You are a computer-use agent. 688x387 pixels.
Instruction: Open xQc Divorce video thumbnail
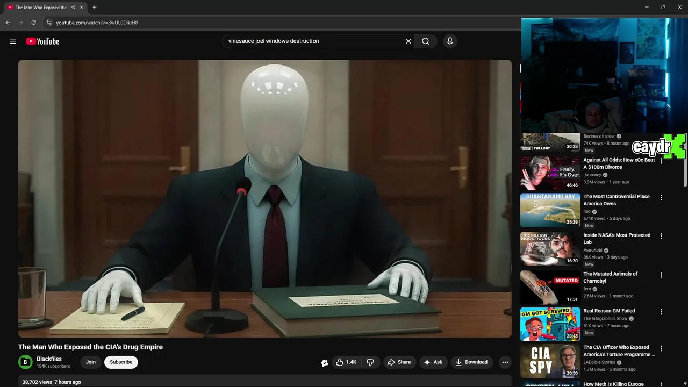pyautogui.click(x=550, y=173)
